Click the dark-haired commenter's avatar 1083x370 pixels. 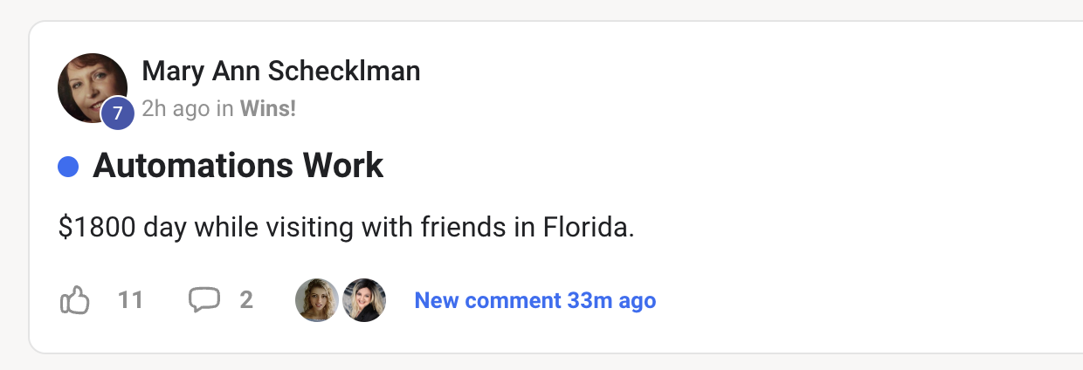coord(364,300)
